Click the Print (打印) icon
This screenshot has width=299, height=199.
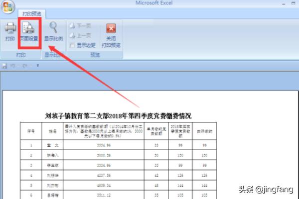(x=10, y=32)
